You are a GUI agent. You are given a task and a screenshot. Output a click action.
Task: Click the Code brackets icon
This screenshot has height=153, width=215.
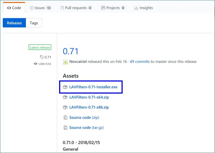[x=9, y=8]
